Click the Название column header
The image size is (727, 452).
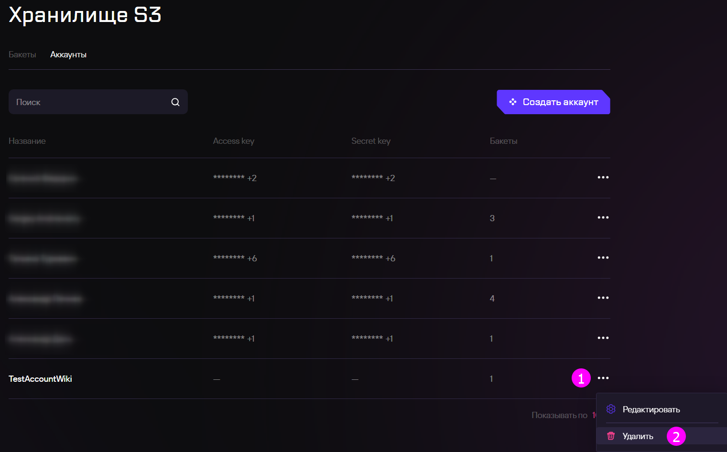tap(27, 141)
